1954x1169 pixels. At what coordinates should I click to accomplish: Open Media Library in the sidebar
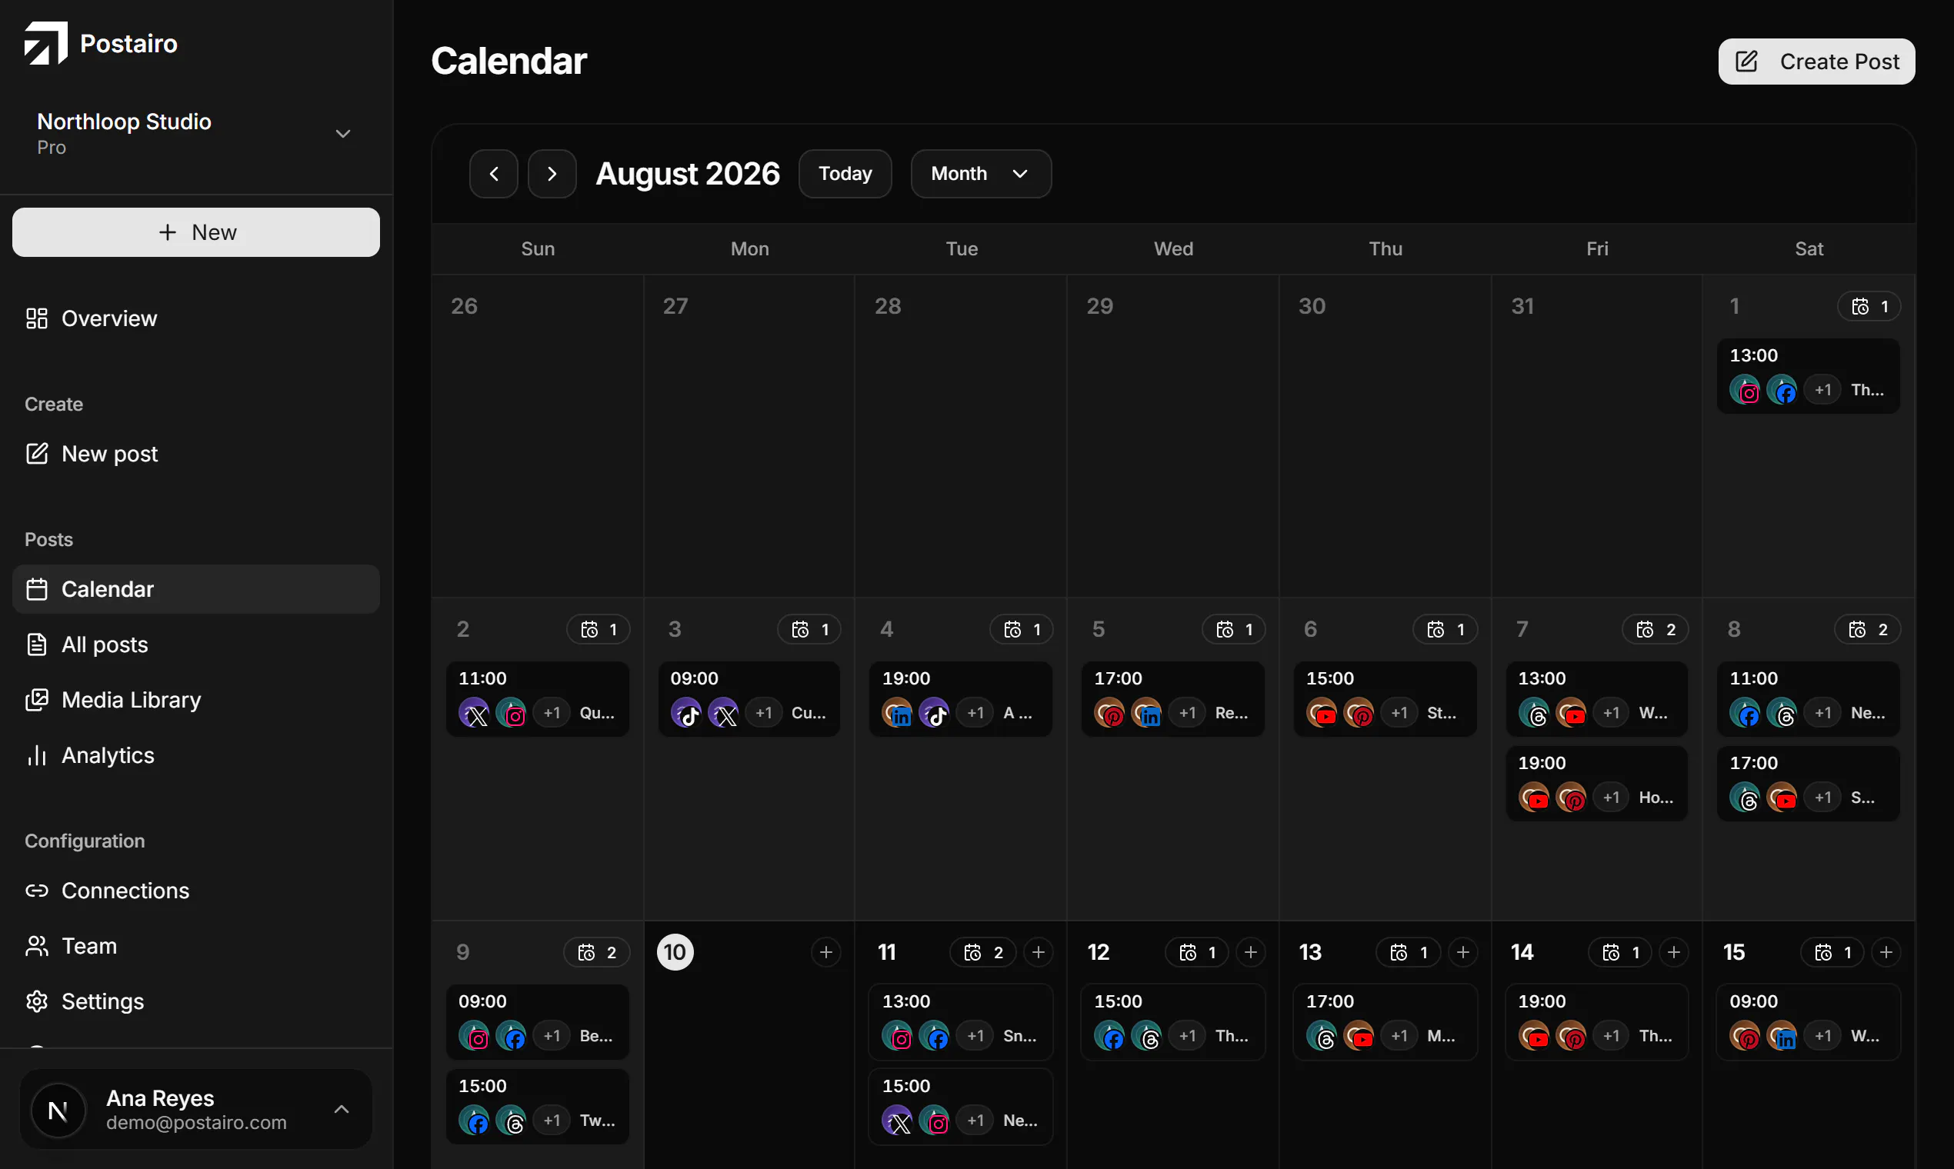(x=196, y=700)
